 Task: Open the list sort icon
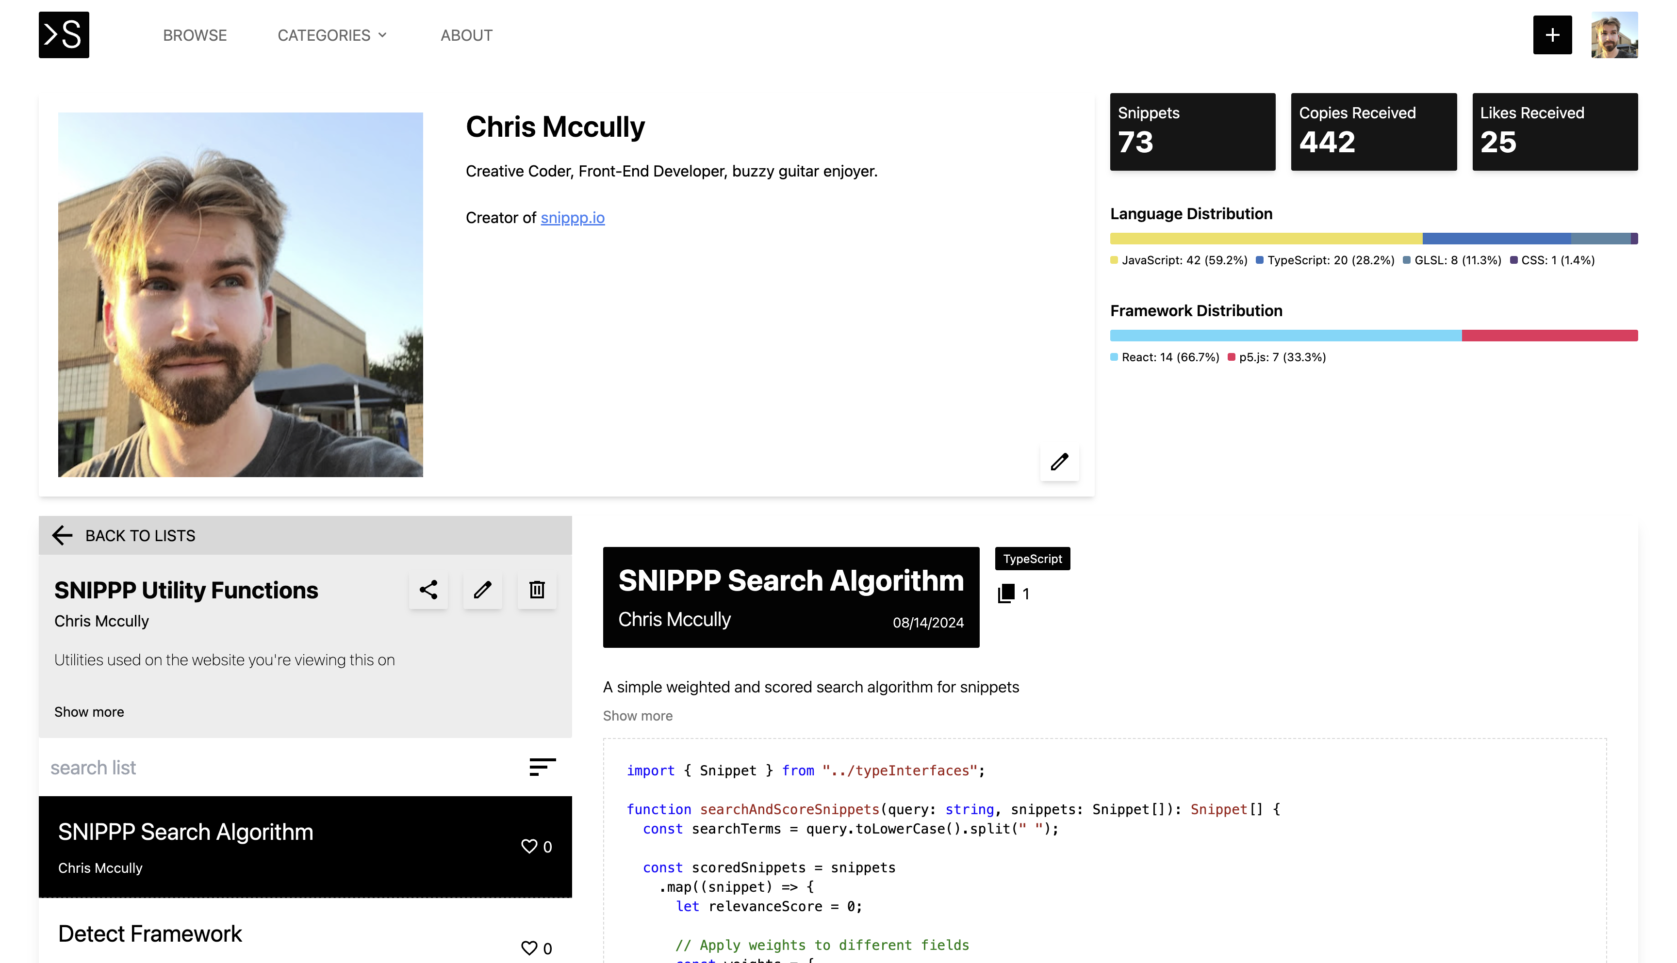pos(542,767)
